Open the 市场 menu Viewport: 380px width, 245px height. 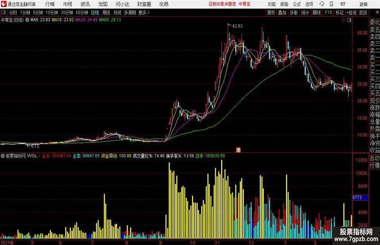click(x=68, y=4)
